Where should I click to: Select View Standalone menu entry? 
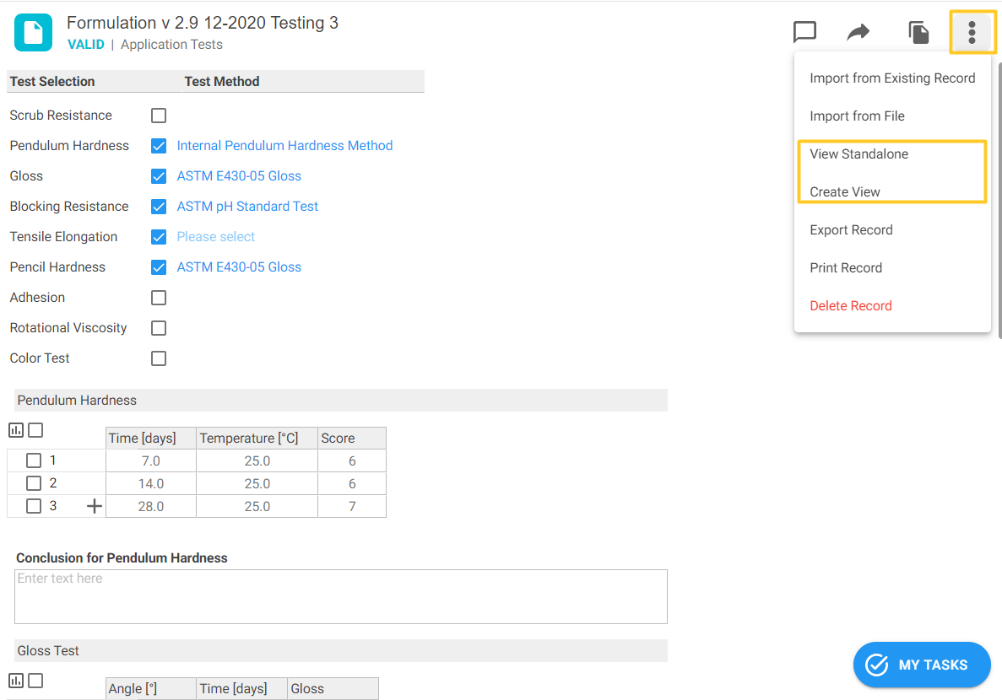[x=892, y=154]
